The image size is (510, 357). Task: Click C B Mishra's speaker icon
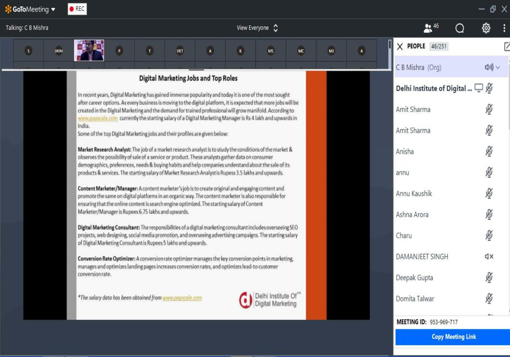[489, 67]
